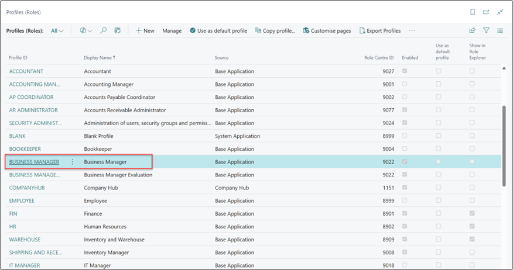Open the ACCOUNTANT profile link
Image resolution: width=513 pixels, height=270 pixels.
[26, 71]
